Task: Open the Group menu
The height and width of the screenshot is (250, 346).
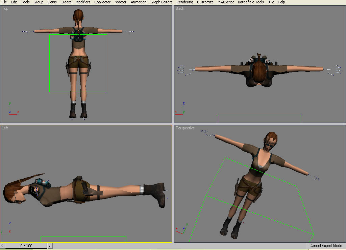Action: point(39,2)
